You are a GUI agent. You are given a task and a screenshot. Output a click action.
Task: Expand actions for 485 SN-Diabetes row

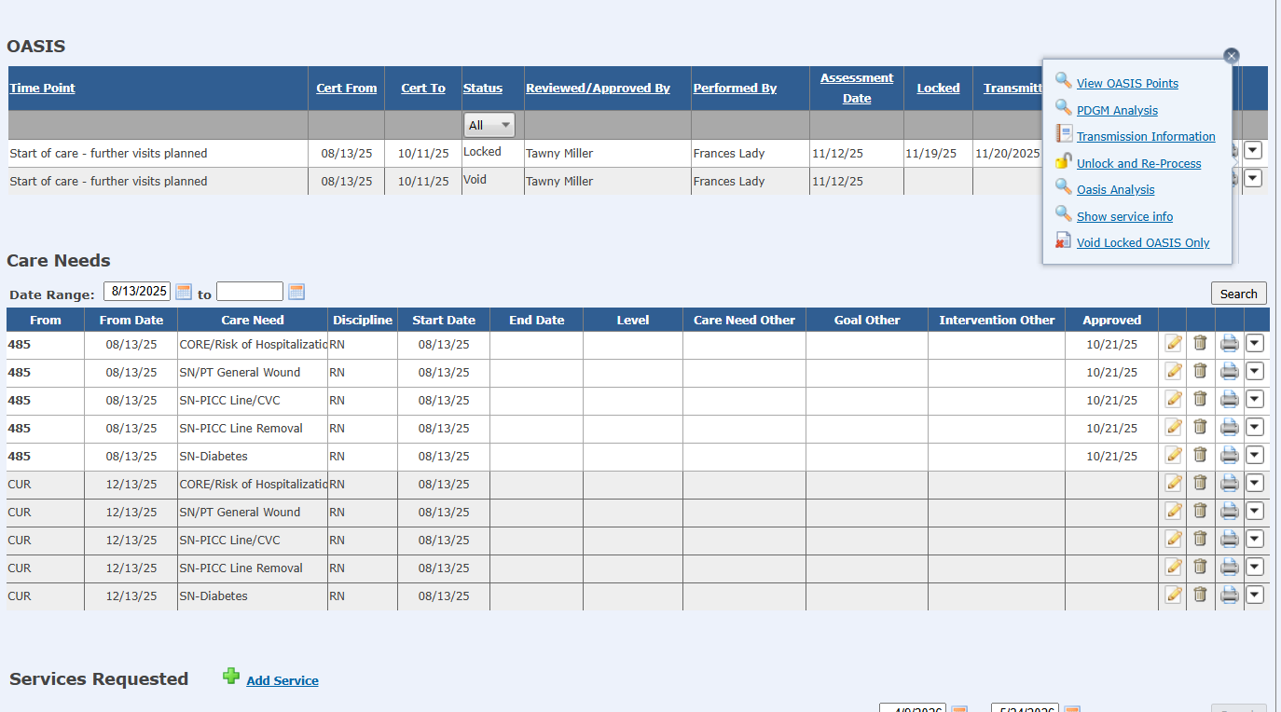point(1254,455)
